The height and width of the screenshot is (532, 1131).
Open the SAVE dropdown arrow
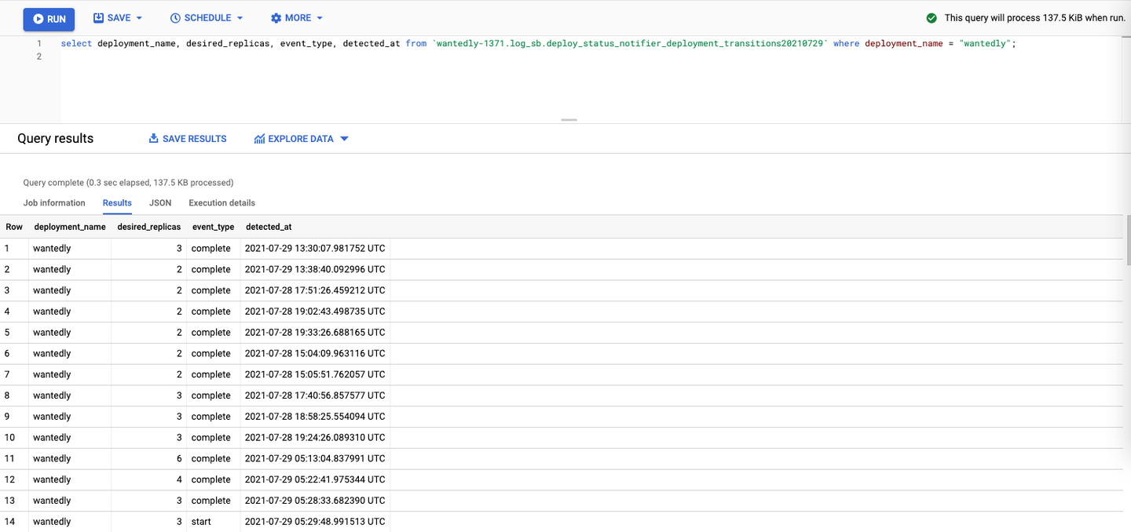[139, 18]
